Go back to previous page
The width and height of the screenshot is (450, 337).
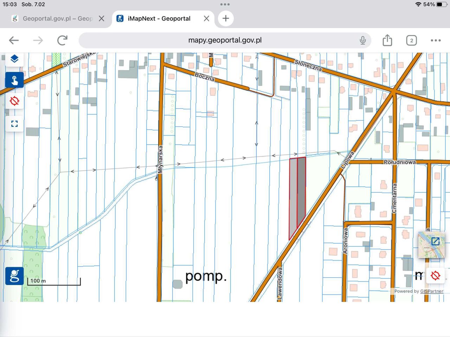(x=14, y=40)
